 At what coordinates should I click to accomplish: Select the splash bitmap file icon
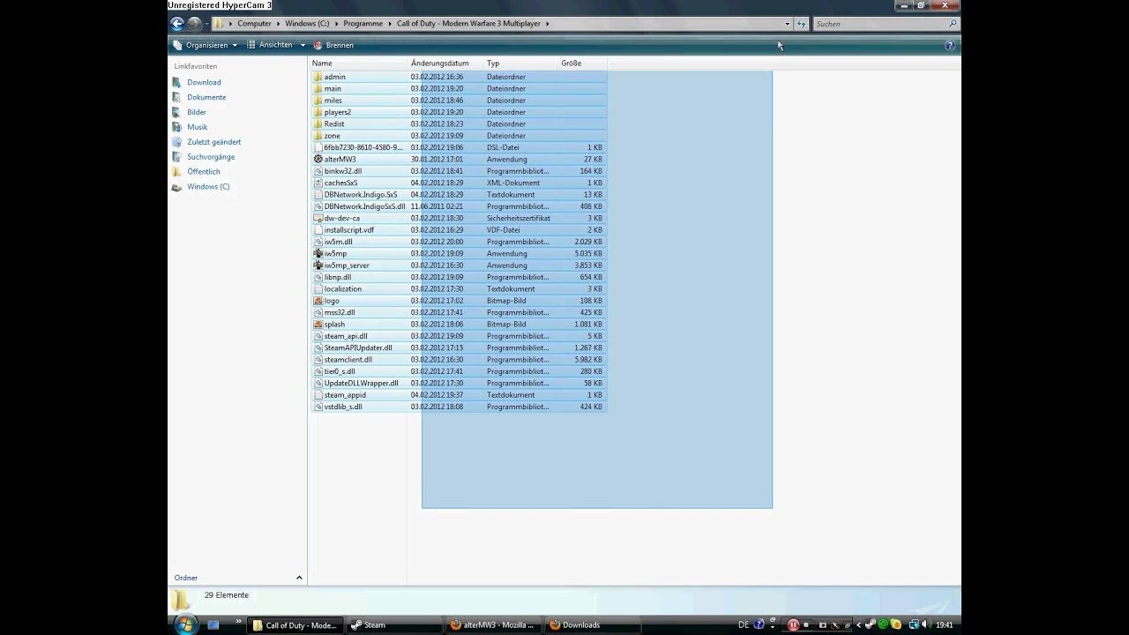tap(318, 325)
